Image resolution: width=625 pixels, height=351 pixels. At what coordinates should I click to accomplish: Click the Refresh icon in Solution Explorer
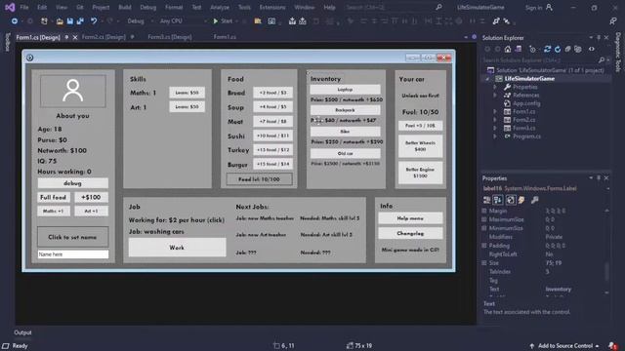pyautogui.click(x=558, y=49)
